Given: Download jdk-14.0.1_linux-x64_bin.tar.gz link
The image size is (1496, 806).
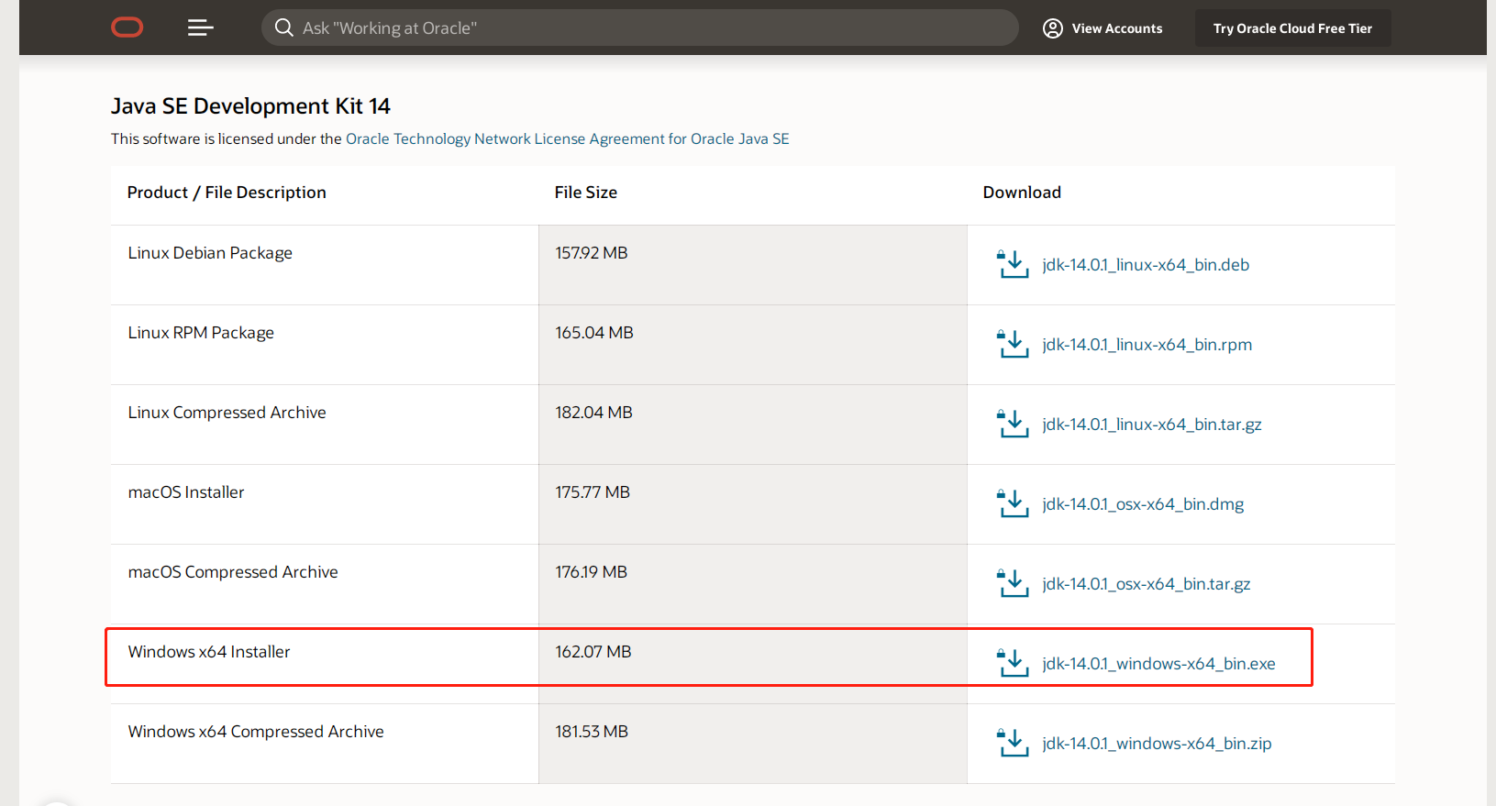Looking at the screenshot, I should [1152, 425].
